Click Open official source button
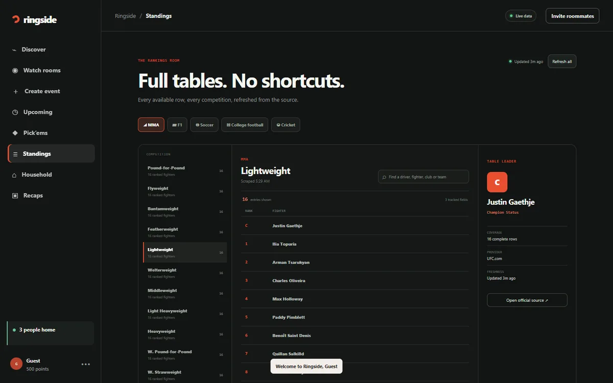This screenshot has width=613, height=383. point(527,300)
